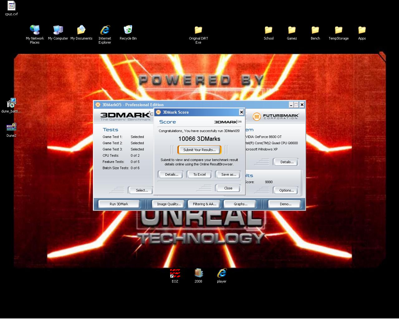Screen dimensions: 399x319
Task: Open Image Quality... settings
Action: click(169, 204)
